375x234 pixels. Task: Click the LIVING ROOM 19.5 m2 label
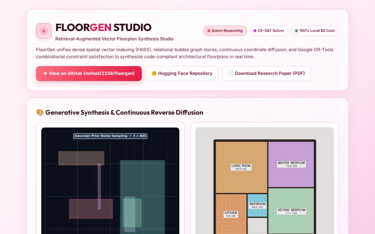(241, 167)
